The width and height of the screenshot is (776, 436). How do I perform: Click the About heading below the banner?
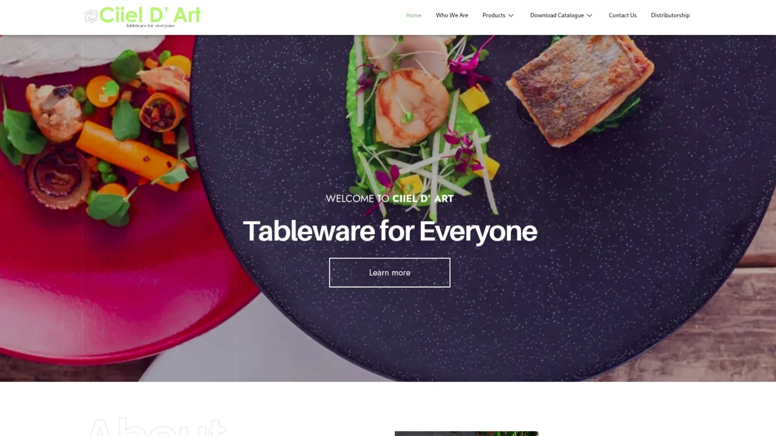(x=157, y=427)
